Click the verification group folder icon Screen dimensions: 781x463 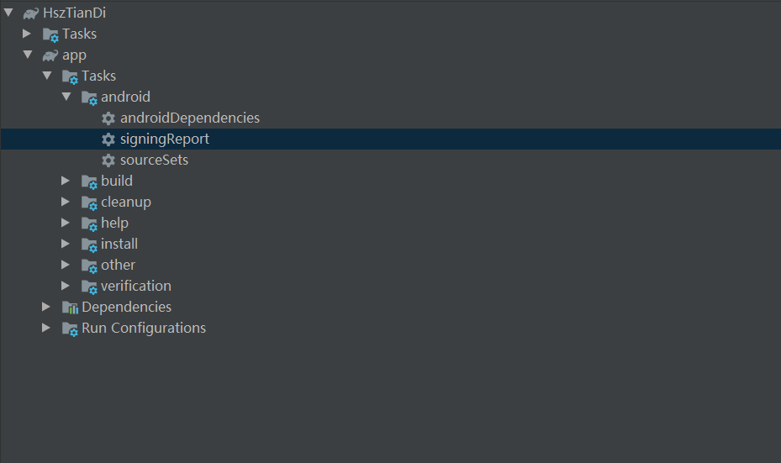pos(89,287)
